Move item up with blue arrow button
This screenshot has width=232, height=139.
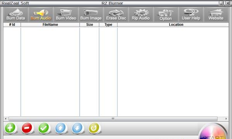point(60,128)
